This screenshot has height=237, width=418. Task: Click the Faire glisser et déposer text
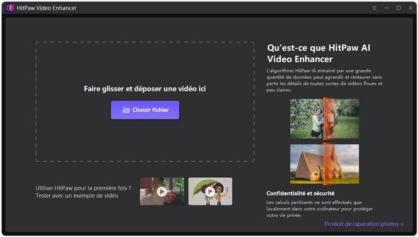tap(144, 89)
